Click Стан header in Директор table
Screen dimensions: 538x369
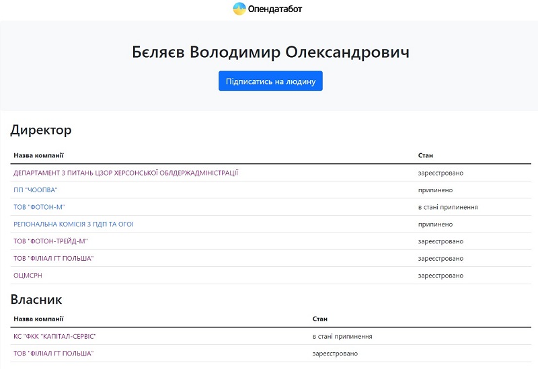(426, 155)
